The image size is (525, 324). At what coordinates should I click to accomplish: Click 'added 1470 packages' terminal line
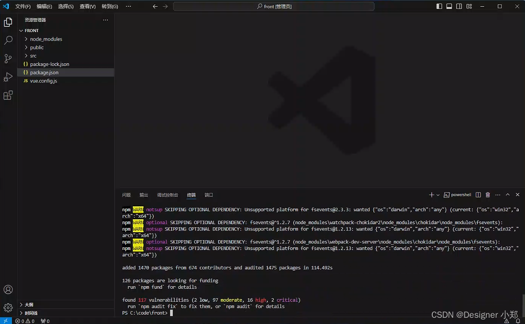pyautogui.click(x=227, y=268)
